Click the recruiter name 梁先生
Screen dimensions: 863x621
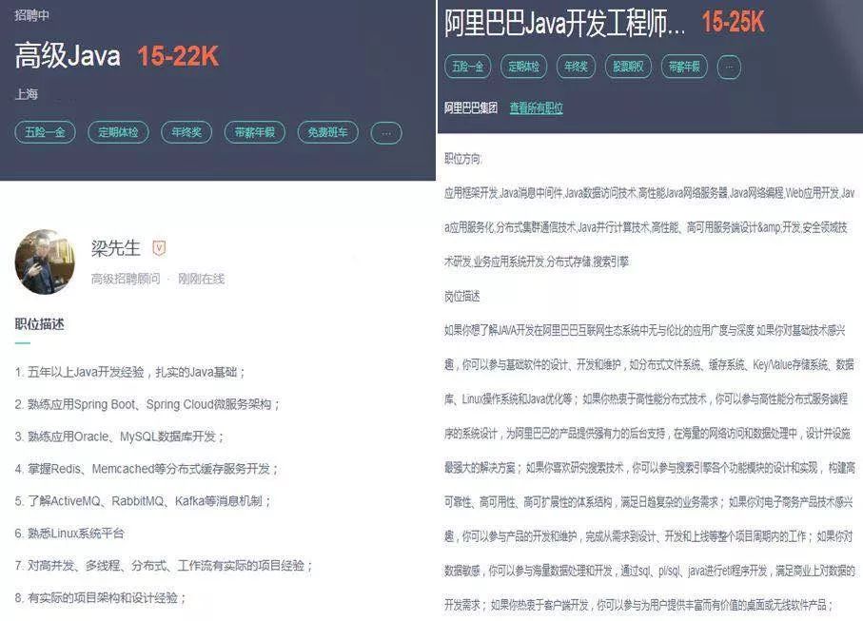(x=115, y=248)
